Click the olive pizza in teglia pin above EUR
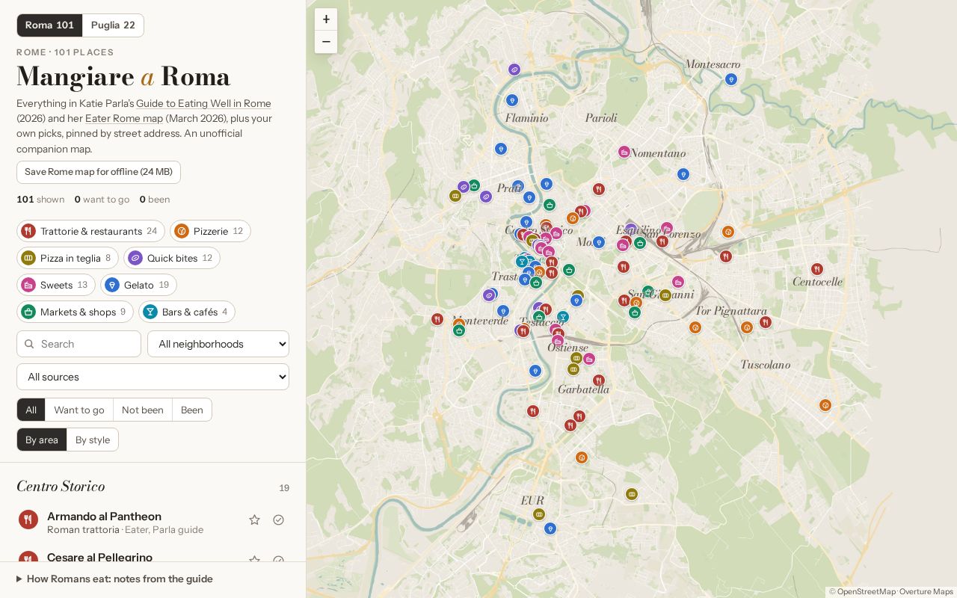 [x=539, y=514]
